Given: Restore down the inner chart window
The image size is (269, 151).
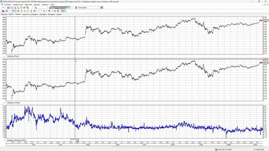Looking at the screenshot, I should [x=264, y=5].
